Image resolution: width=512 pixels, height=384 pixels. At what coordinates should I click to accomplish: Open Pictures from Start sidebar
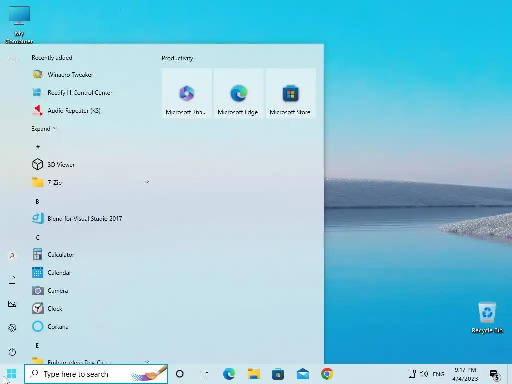click(12, 304)
